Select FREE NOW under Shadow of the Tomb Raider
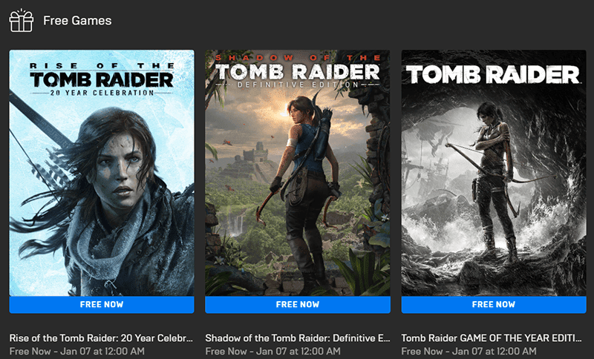Viewport: 594px width, 359px height. pyautogui.click(x=298, y=305)
